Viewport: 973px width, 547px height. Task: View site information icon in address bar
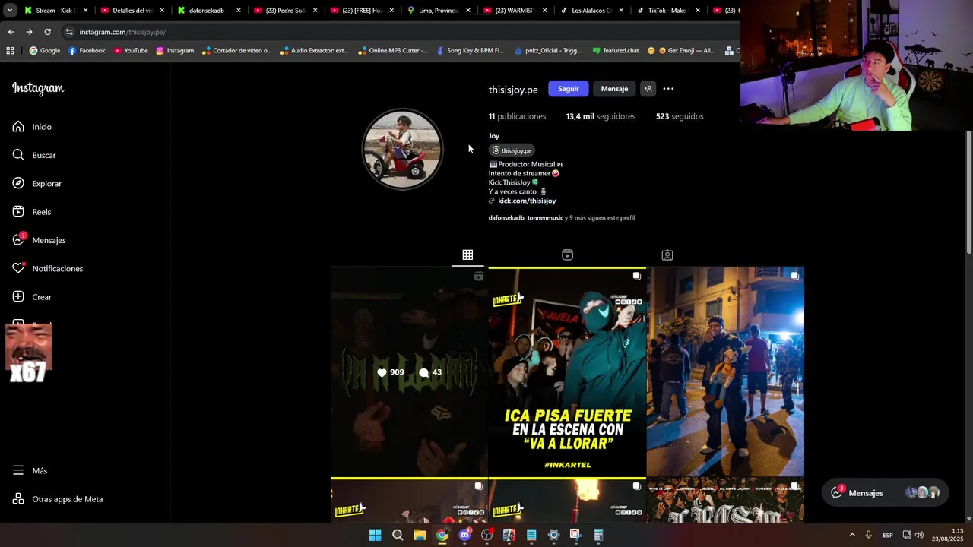[69, 32]
